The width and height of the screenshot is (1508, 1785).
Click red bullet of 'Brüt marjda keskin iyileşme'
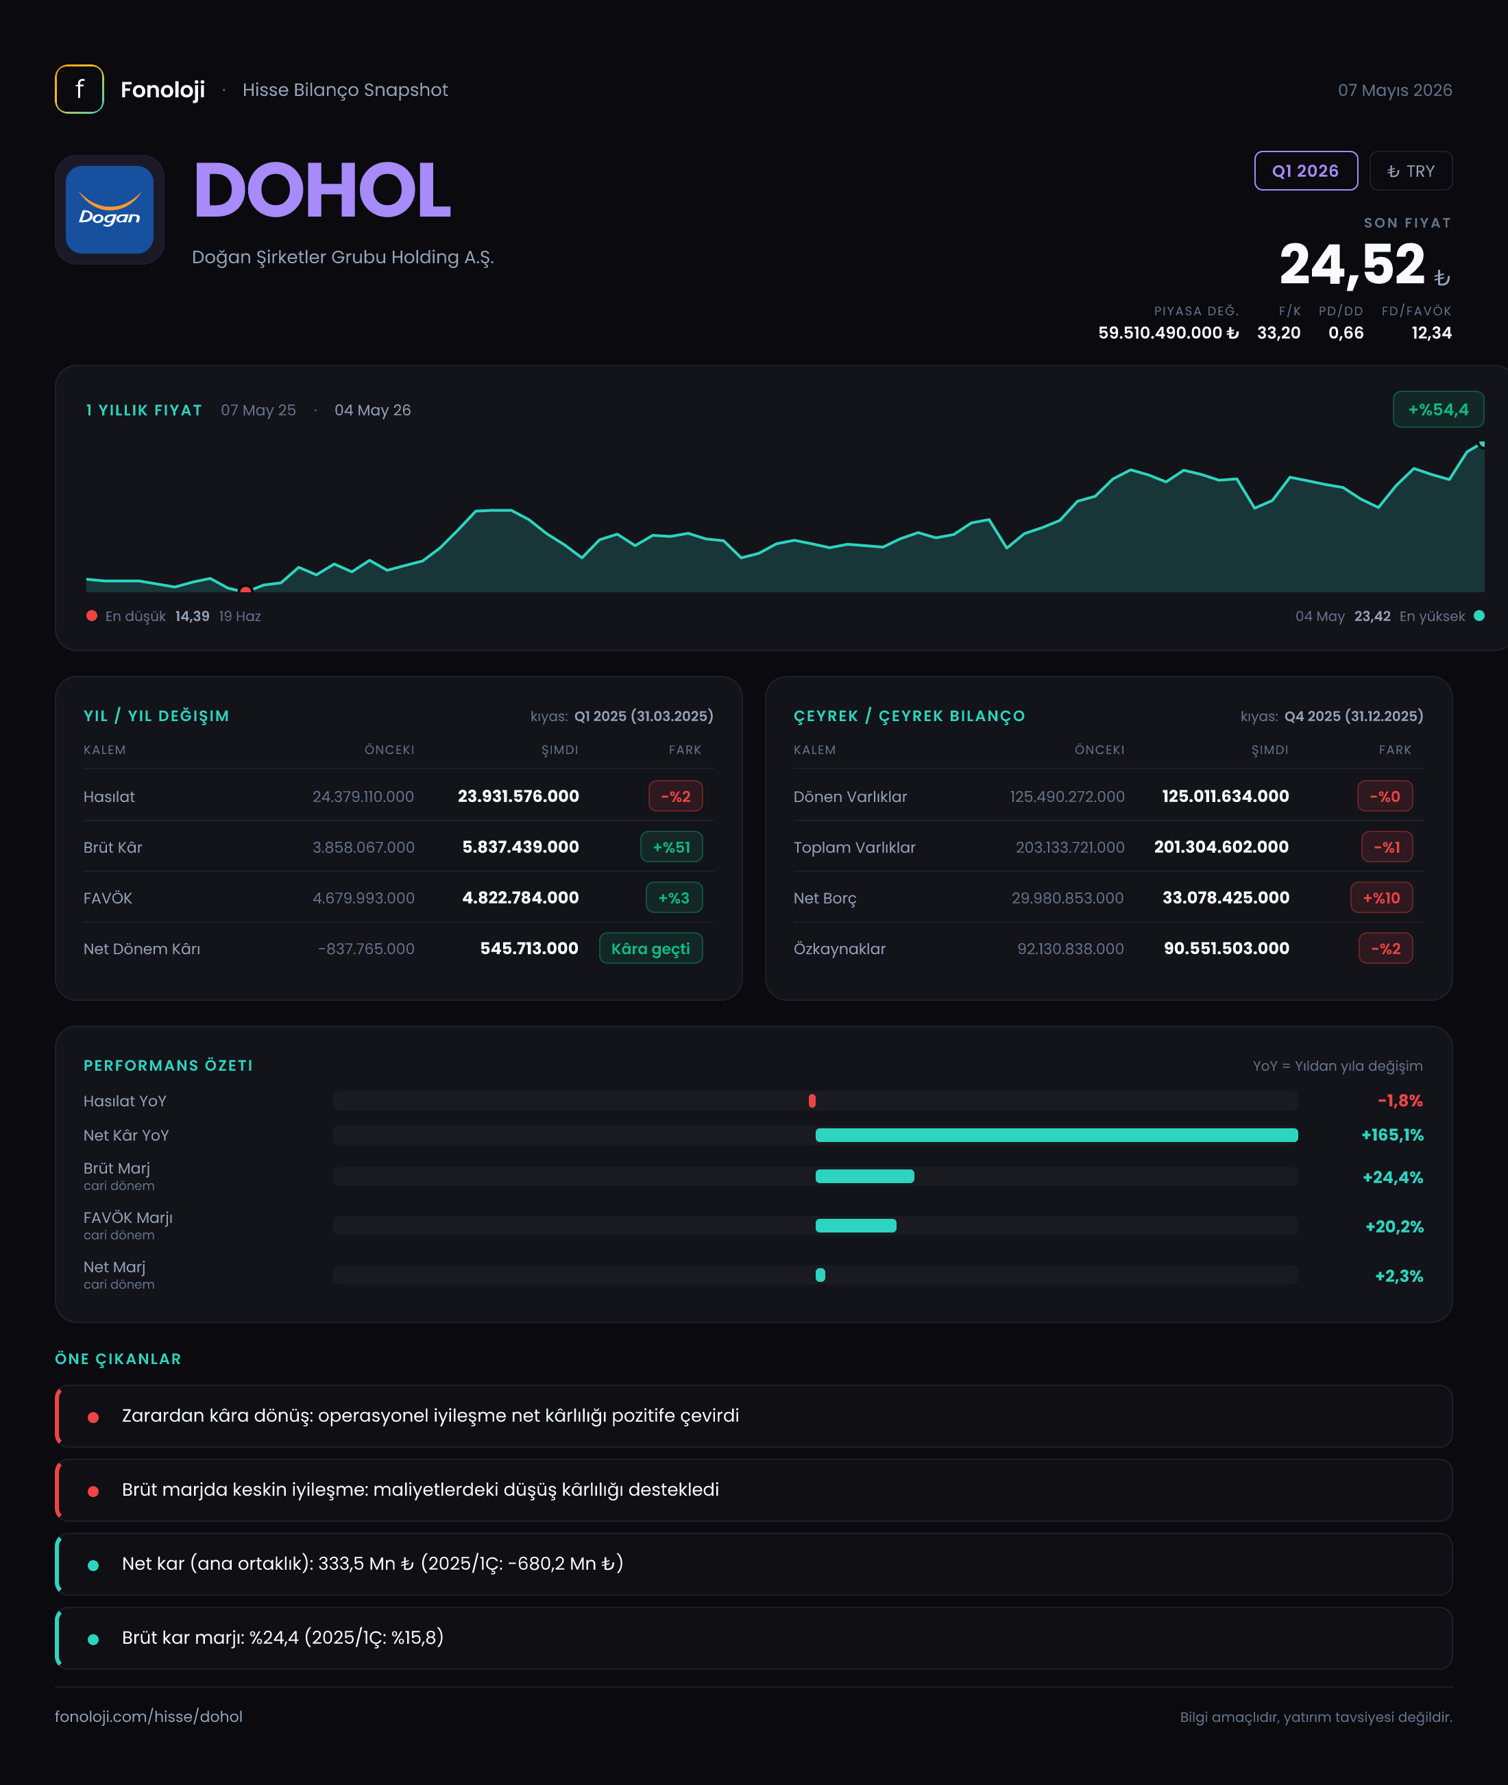click(x=93, y=1492)
